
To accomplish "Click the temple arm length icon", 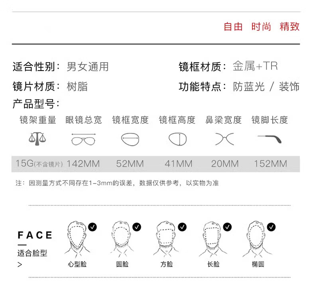I will pos(270,139).
